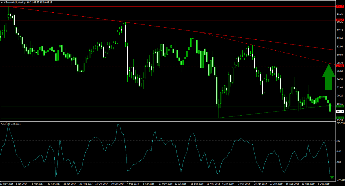The height and width of the screenshot is (186, 345).
Task: Click the -100 level on CCI scale
Action: (340, 162)
